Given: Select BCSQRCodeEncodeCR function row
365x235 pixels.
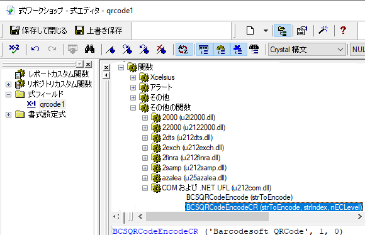Looking at the screenshot, I should [274, 207].
